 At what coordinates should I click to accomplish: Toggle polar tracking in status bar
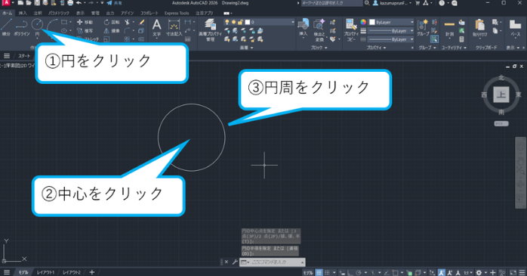click(359, 272)
